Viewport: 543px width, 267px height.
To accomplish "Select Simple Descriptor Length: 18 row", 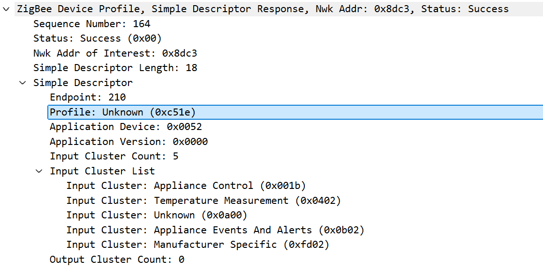I will click(115, 68).
